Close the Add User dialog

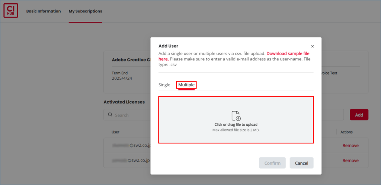312,46
